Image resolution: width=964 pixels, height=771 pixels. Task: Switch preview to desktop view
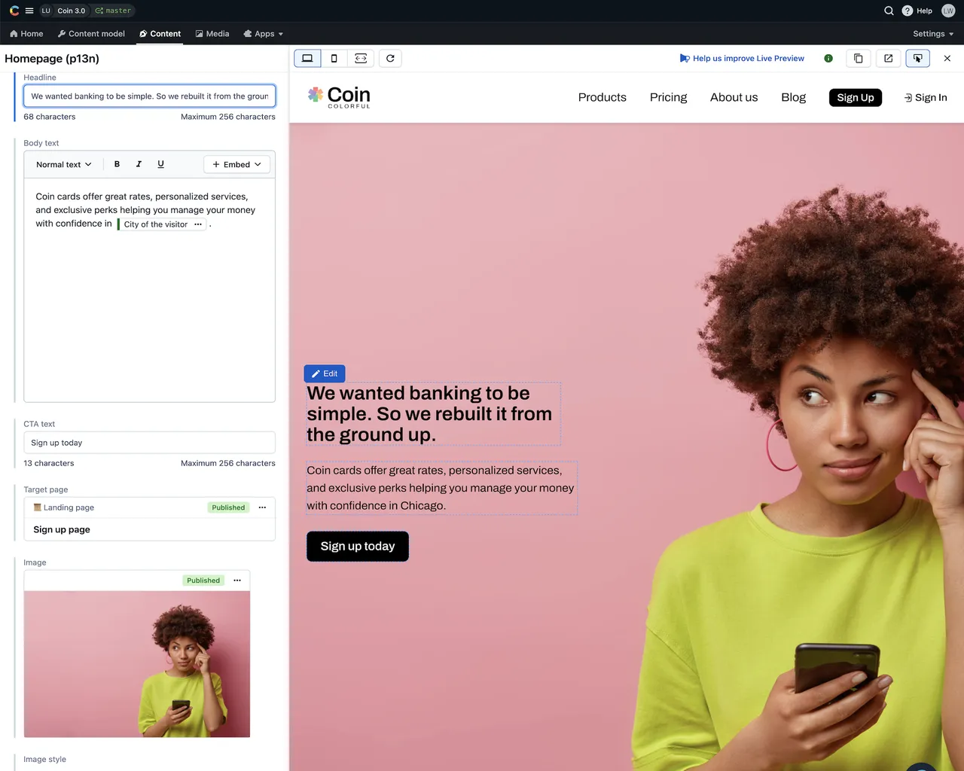[x=307, y=59]
